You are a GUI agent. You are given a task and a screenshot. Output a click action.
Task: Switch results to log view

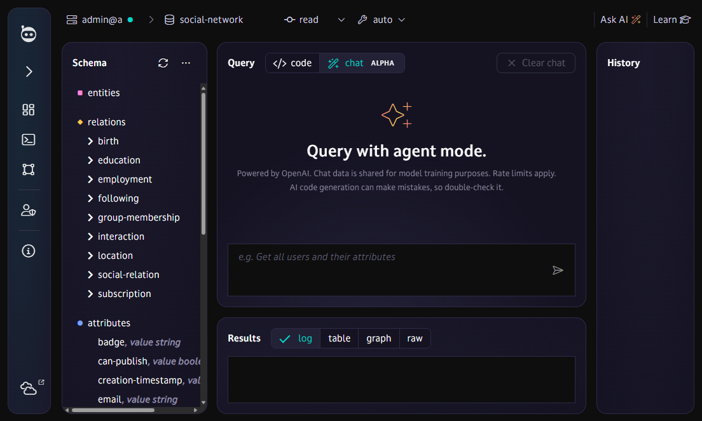click(296, 338)
